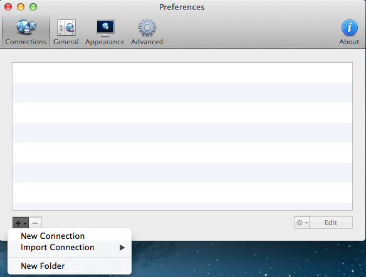The height and width of the screenshot is (277, 366).
Task: Zoom the window with green button
Action: (x=33, y=7)
